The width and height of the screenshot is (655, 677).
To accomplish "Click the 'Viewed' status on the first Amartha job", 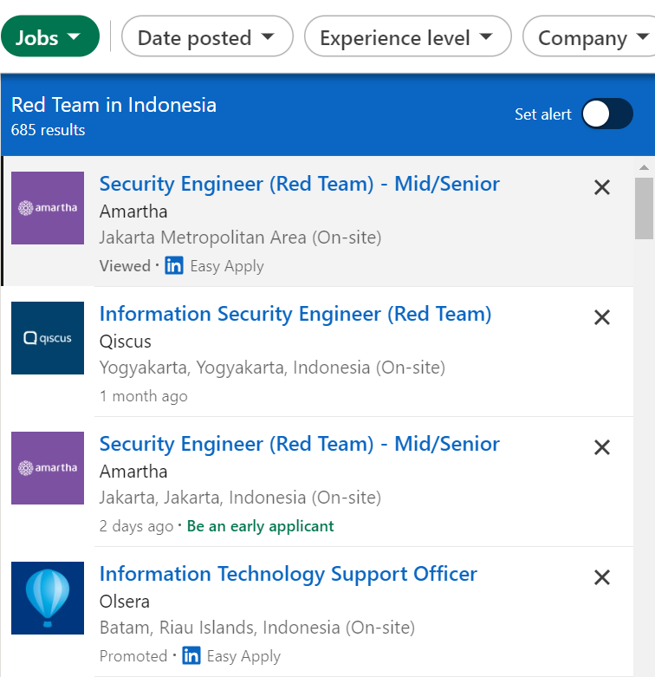I will click(125, 266).
